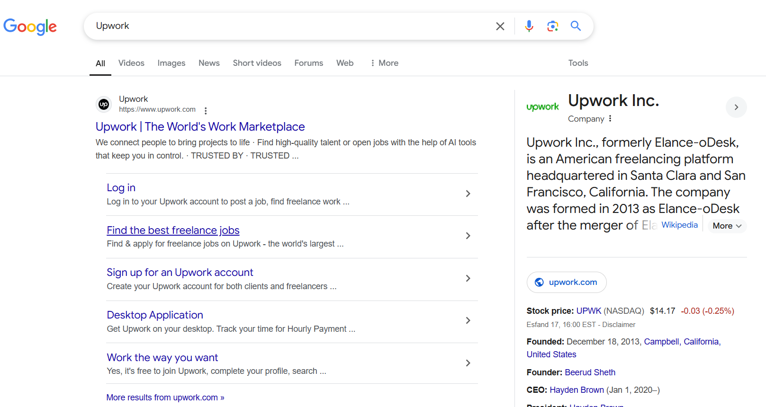
Task: Click the blue magnifier search button
Action: [576, 26]
